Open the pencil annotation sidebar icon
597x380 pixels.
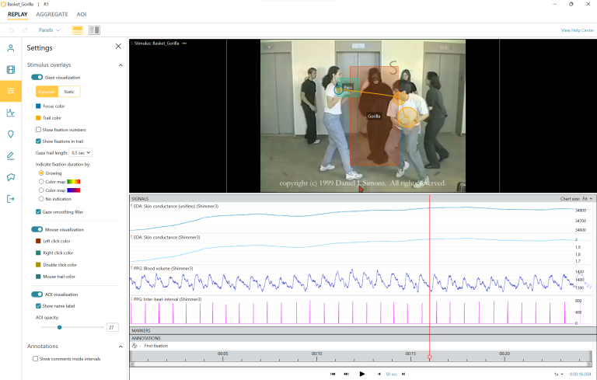(11, 155)
